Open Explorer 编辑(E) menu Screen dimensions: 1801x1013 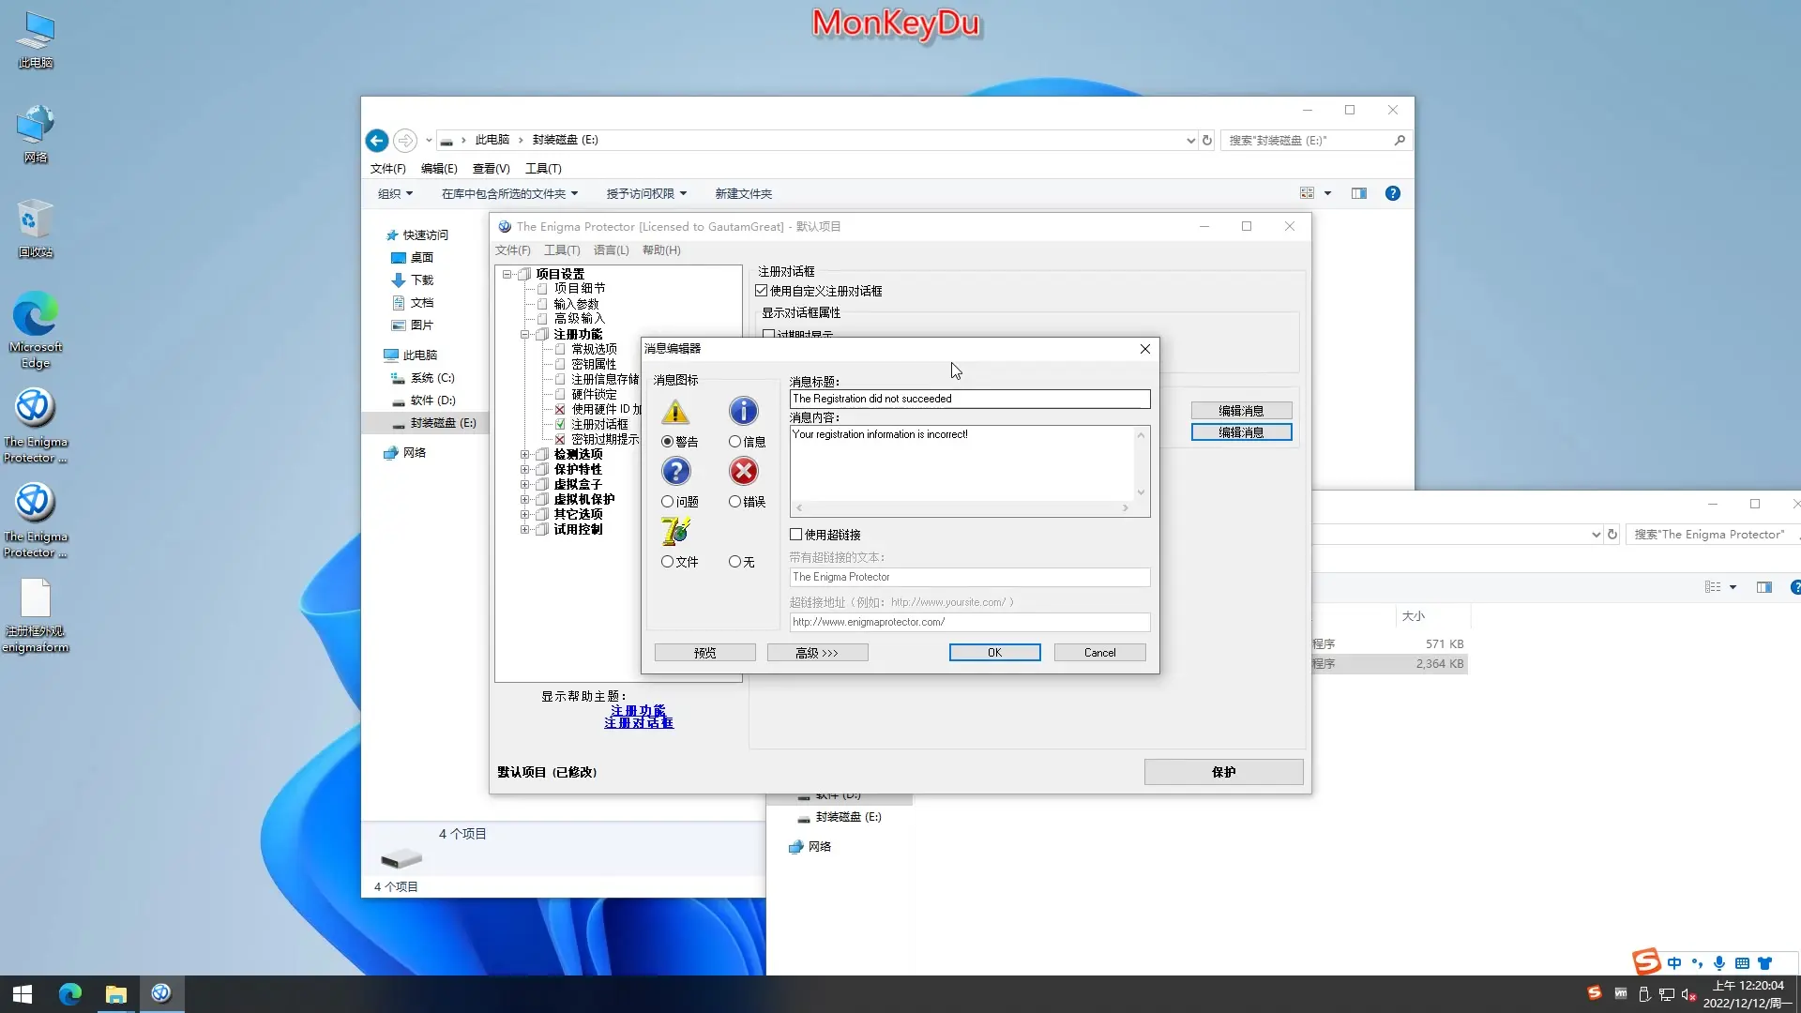pos(439,169)
